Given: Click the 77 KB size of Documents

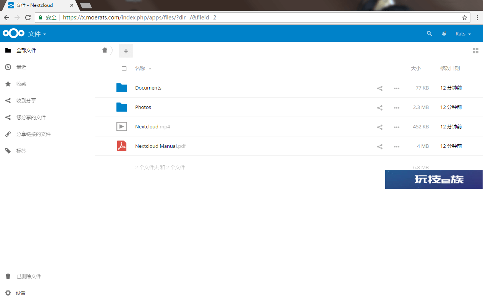Looking at the screenshot, I should tap(422, 88).
